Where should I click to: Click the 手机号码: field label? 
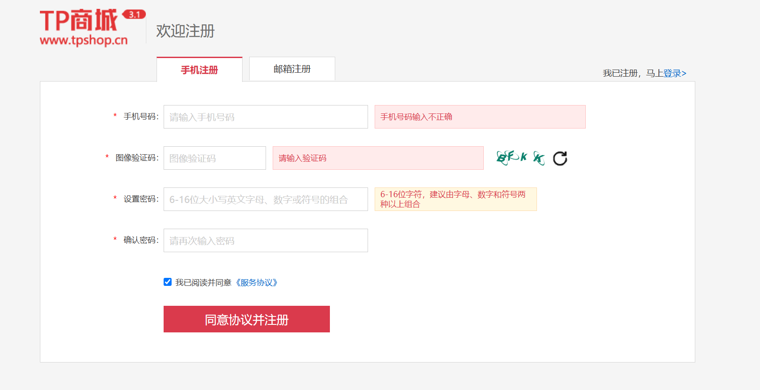(141, 117)
